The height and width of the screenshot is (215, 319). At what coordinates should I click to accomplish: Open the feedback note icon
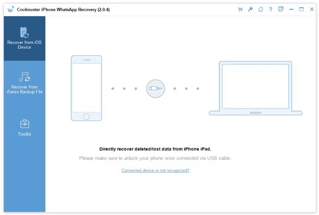pyautogui.click(x=281, y=9)
